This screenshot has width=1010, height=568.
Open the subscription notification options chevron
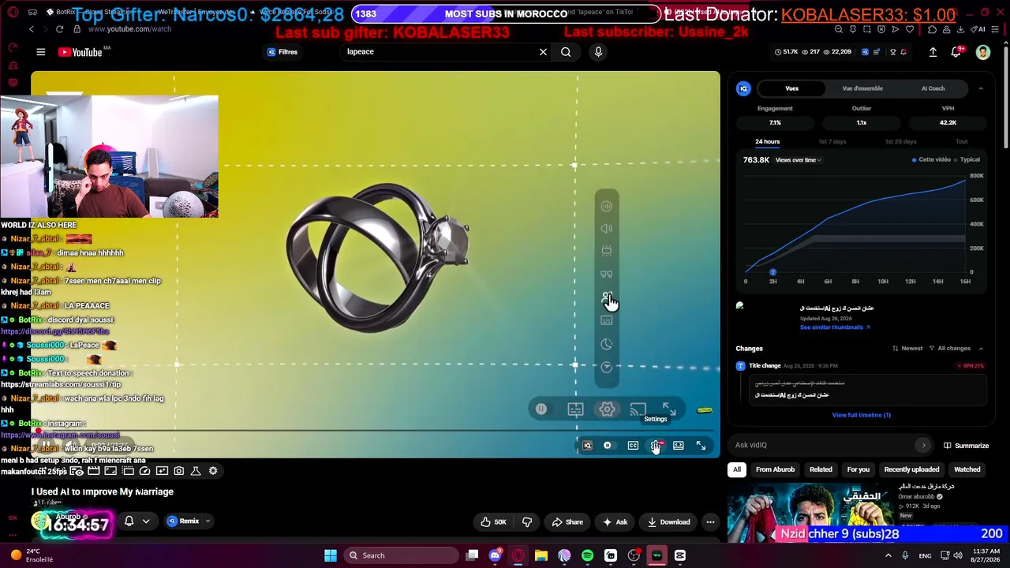click(x=146, y=521)
